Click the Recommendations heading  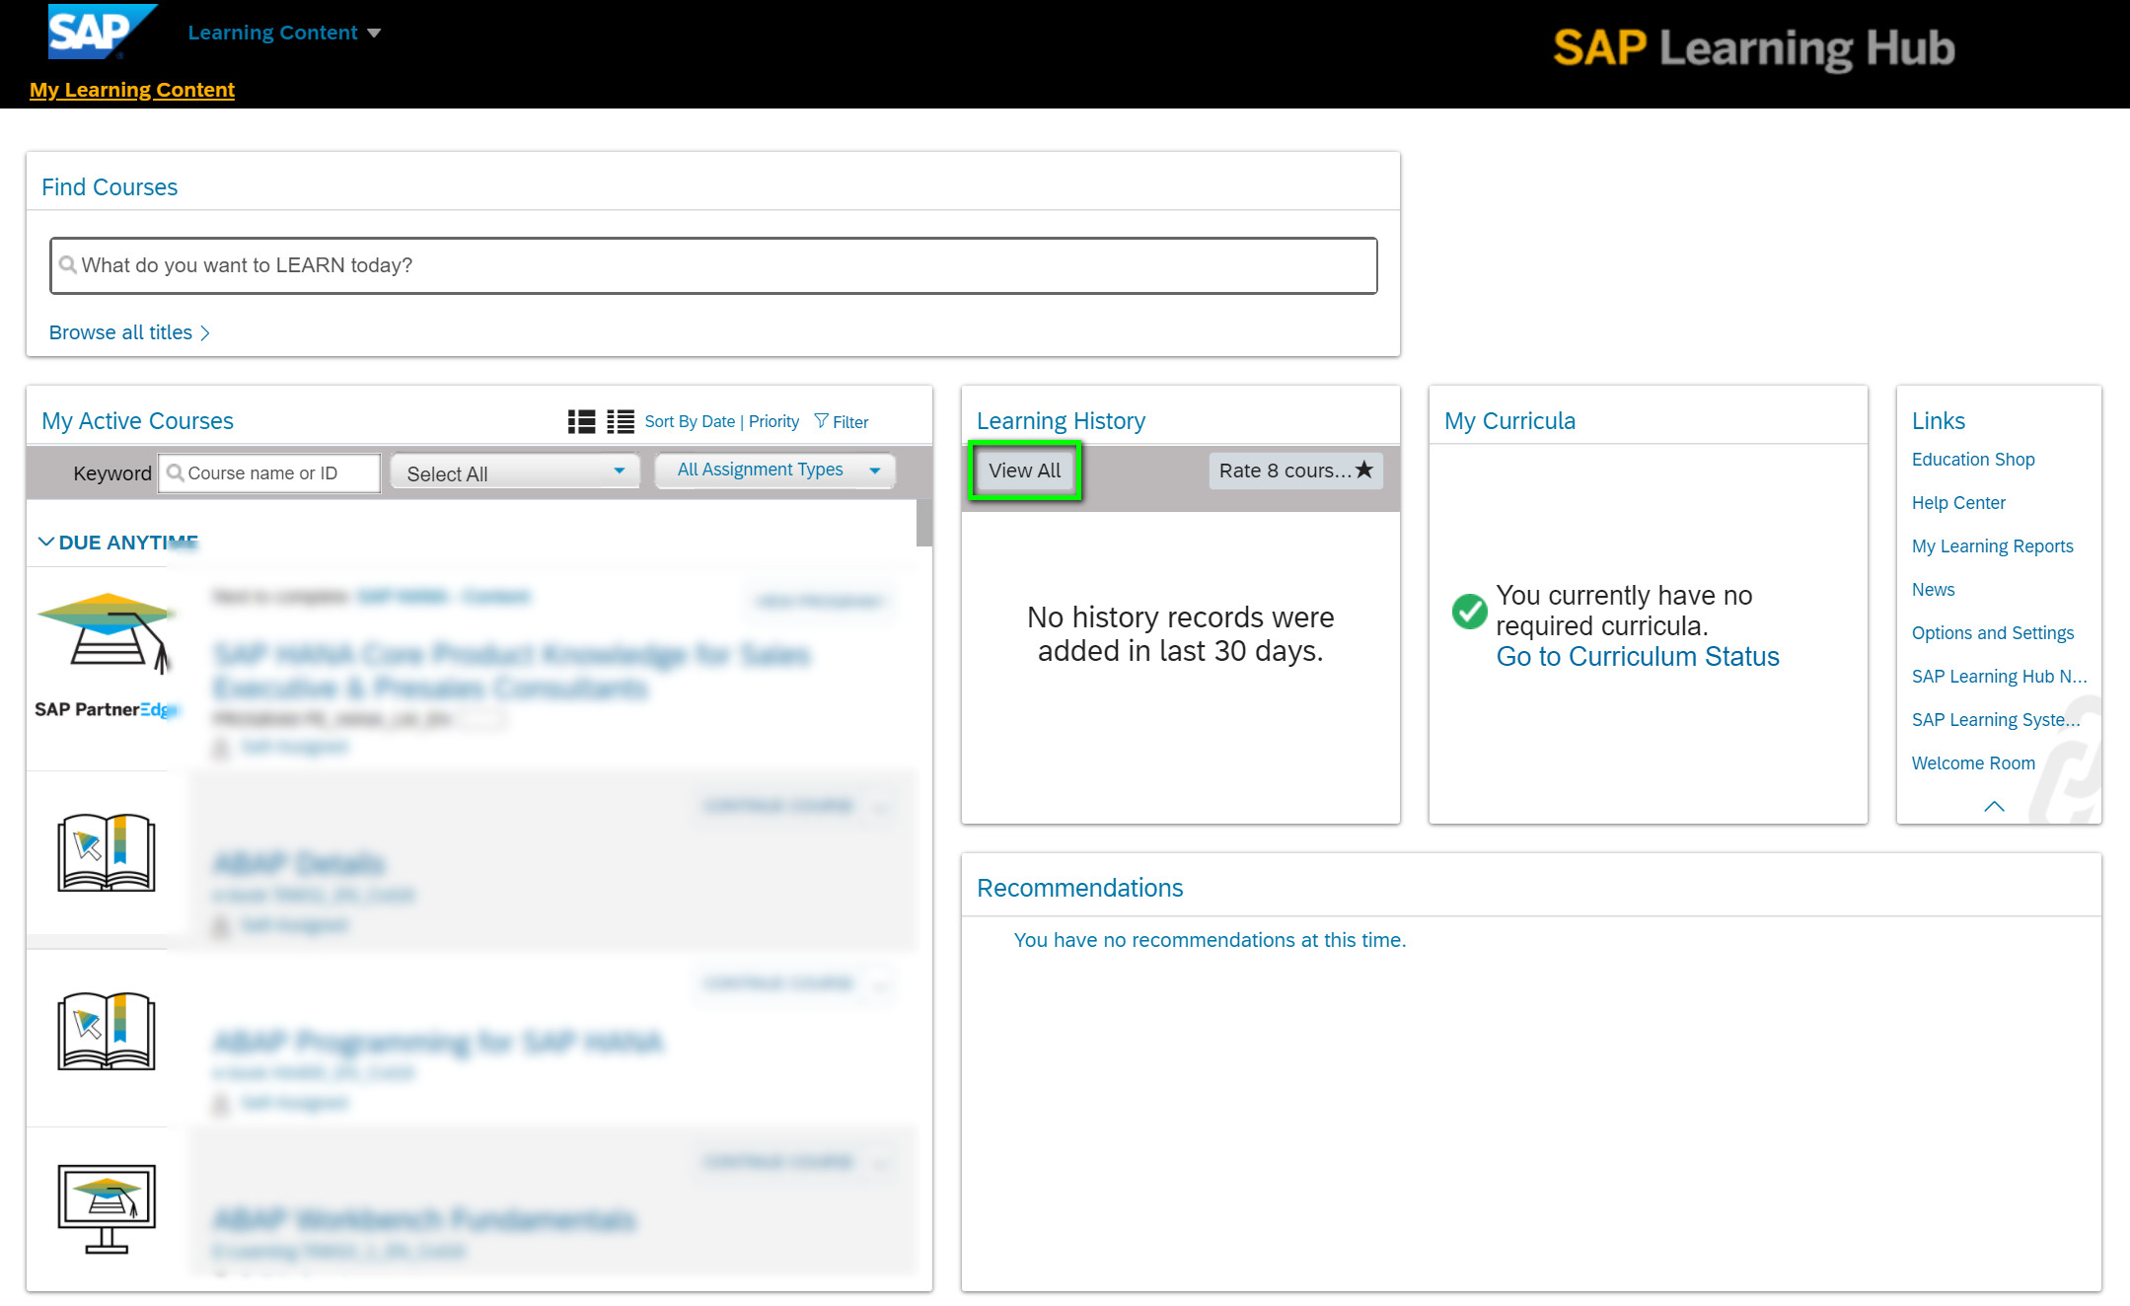pos(1079,889)
